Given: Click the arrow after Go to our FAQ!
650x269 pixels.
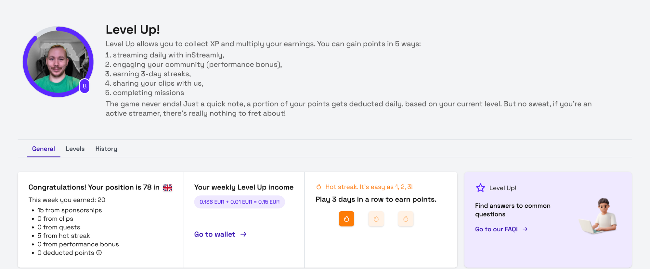Looking at the screenshot, I should tap(525, 229).
